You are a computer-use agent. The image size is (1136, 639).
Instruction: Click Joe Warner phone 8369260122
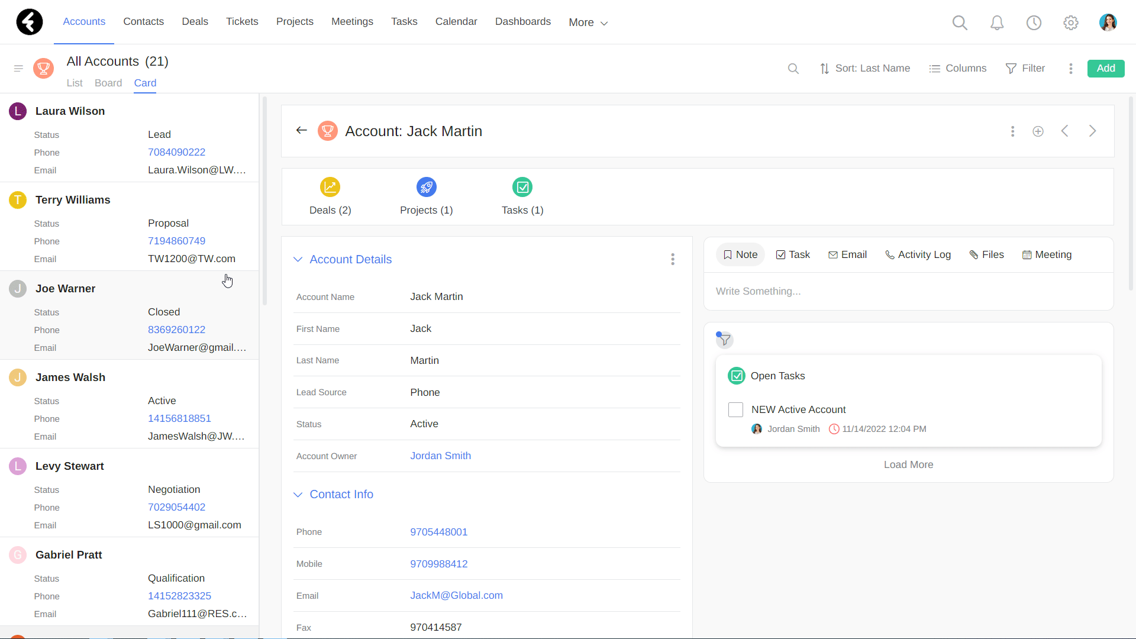click(x=177, y=330)
